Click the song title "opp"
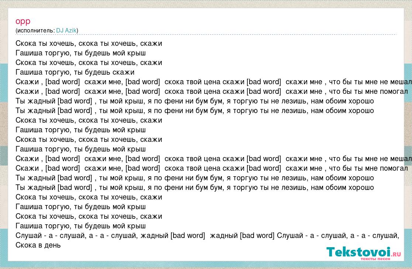 (x=23, y=21)
